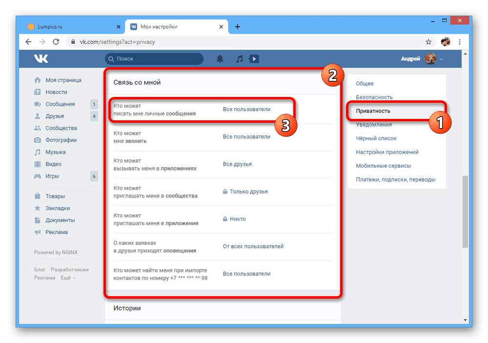This screenshot has height=343, width=488.
Task: Open the Блог footer link
Action: point(40,269)
